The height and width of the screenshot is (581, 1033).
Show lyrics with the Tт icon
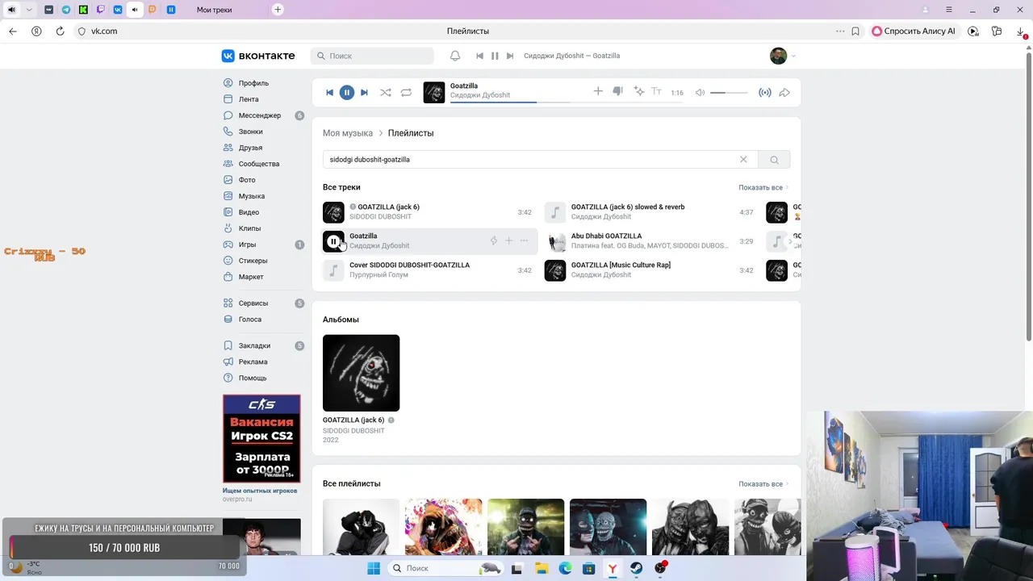(656, 92)
